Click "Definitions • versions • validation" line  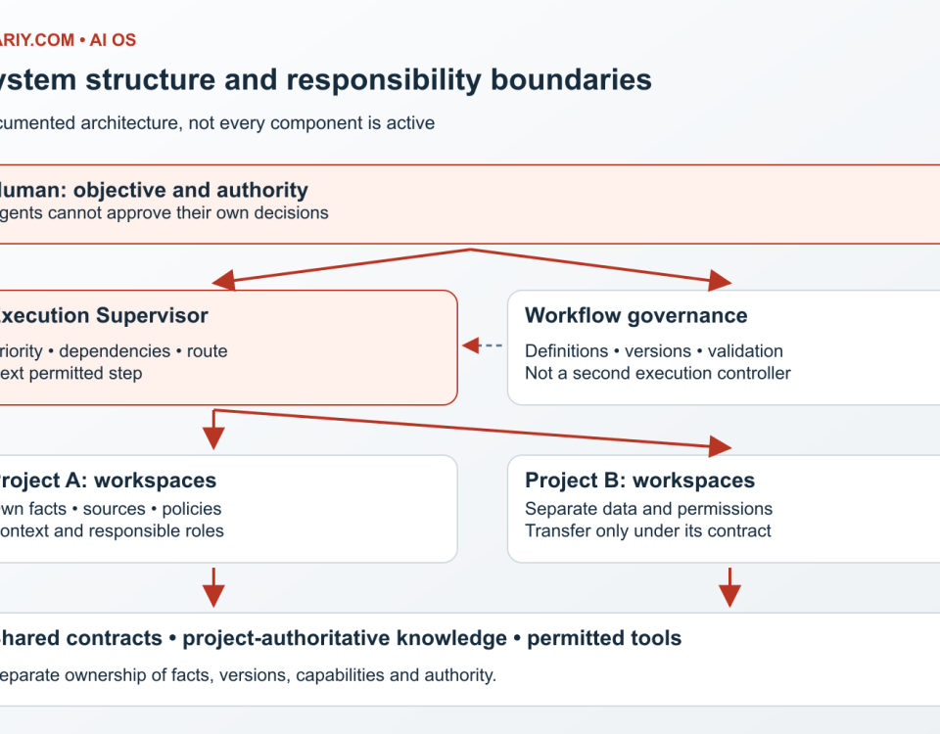[654, 350]
